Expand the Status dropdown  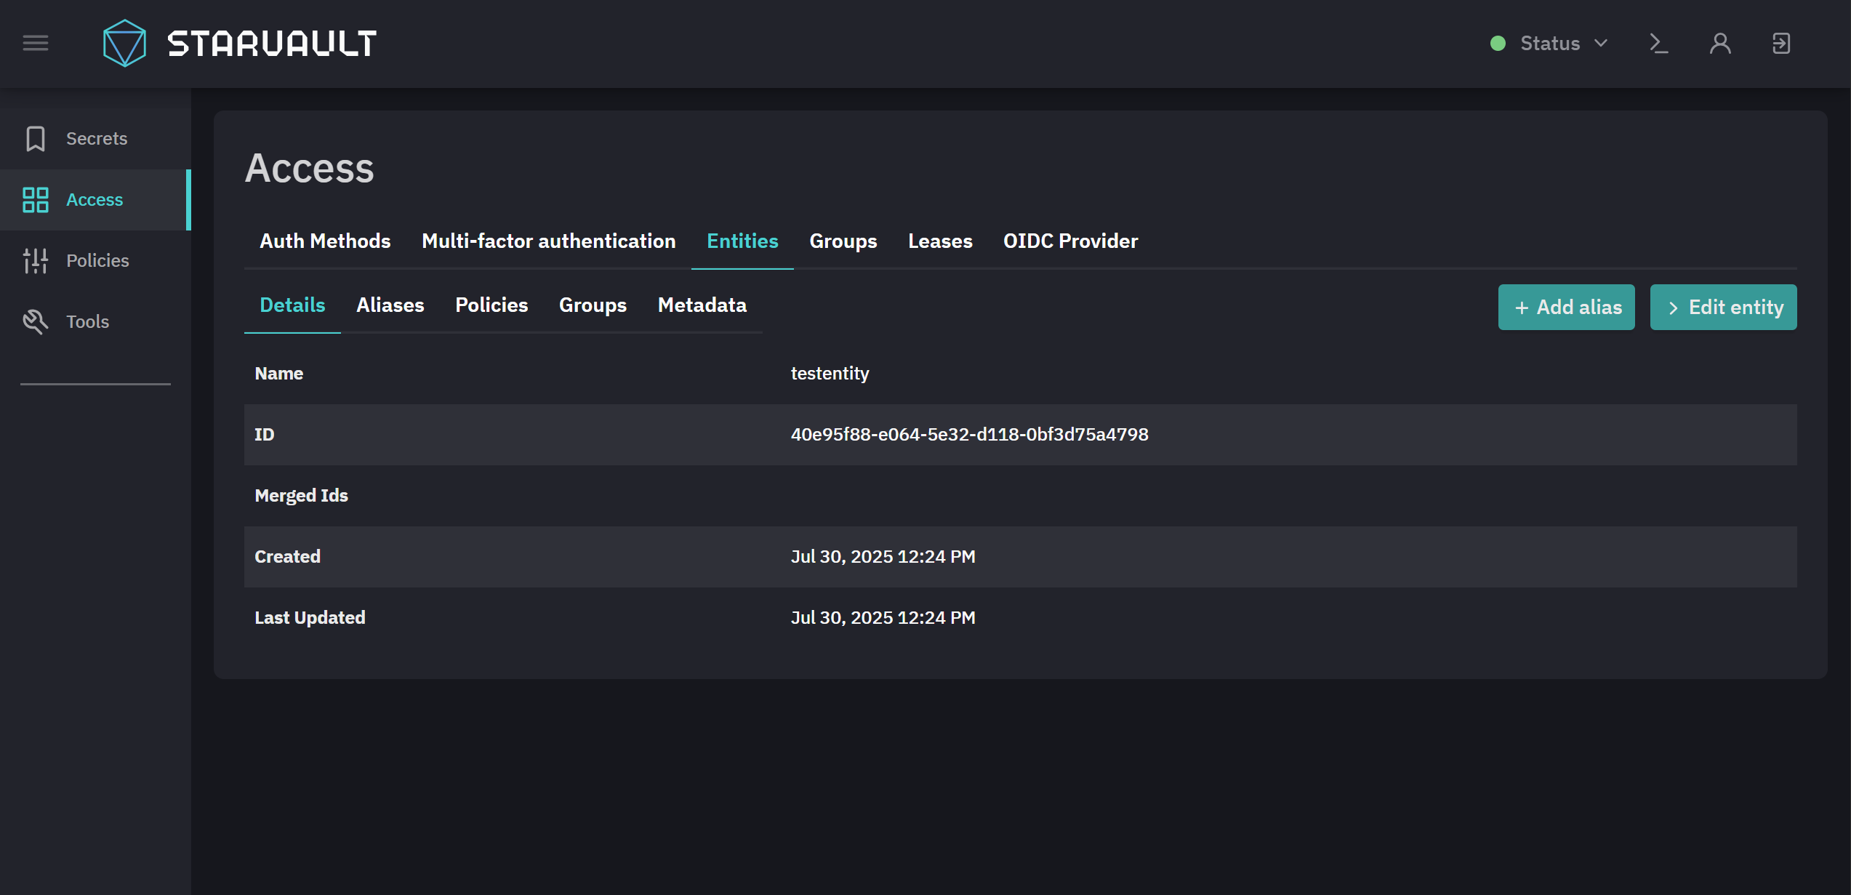[x=1550, y=44]
